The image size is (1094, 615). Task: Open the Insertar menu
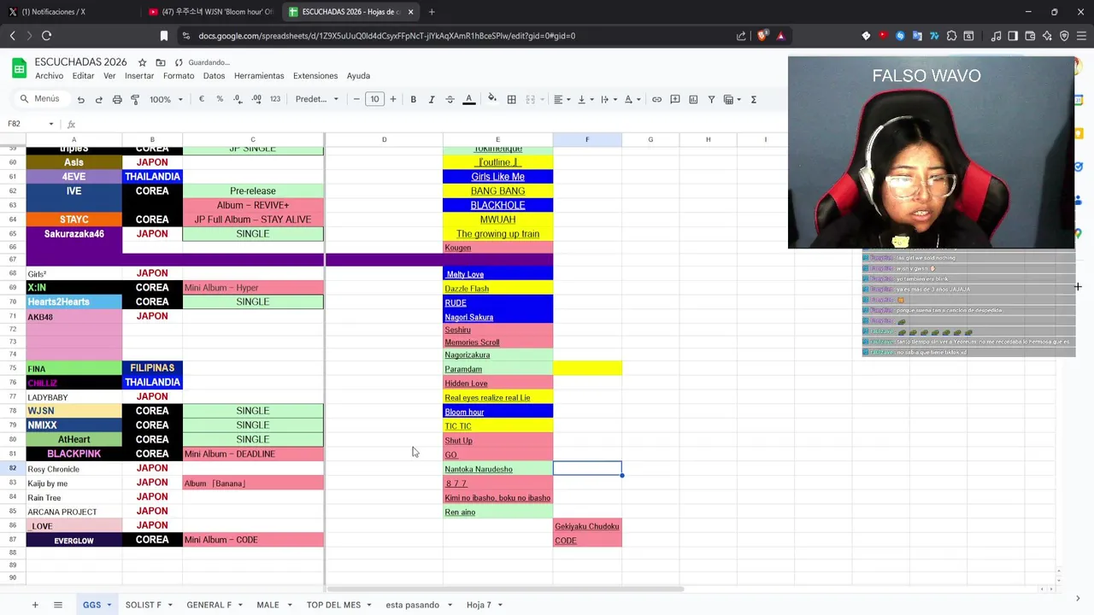[x=139, y=76]
